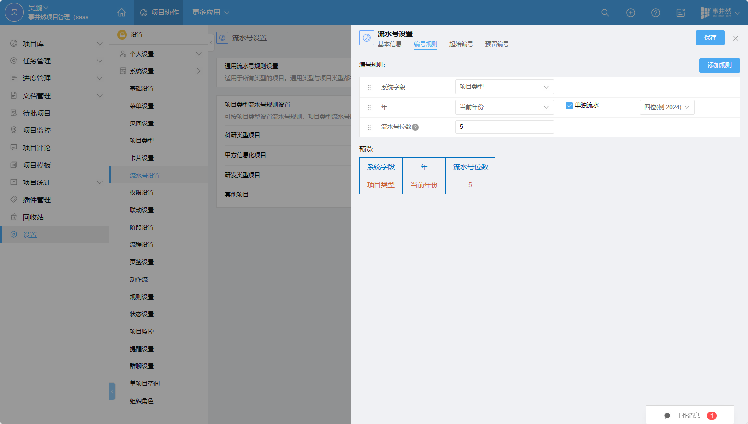Click the 吴 user avatar
This screenshot has width=748, height=424.
click(x=14, y=12)
